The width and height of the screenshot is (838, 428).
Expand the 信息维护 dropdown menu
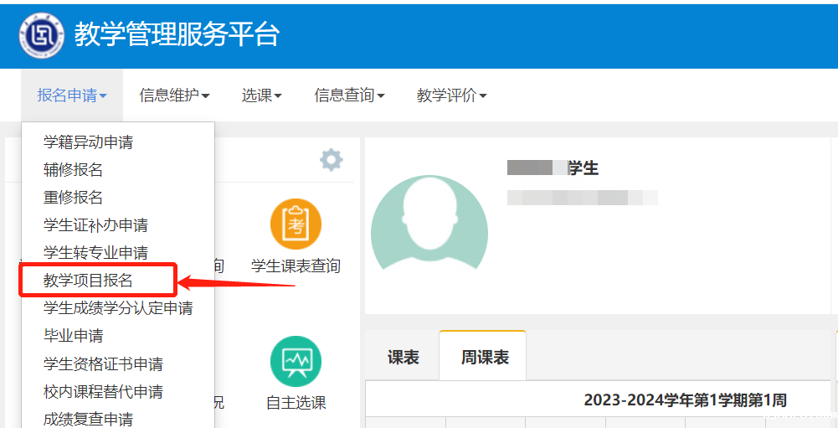(174, 95)
